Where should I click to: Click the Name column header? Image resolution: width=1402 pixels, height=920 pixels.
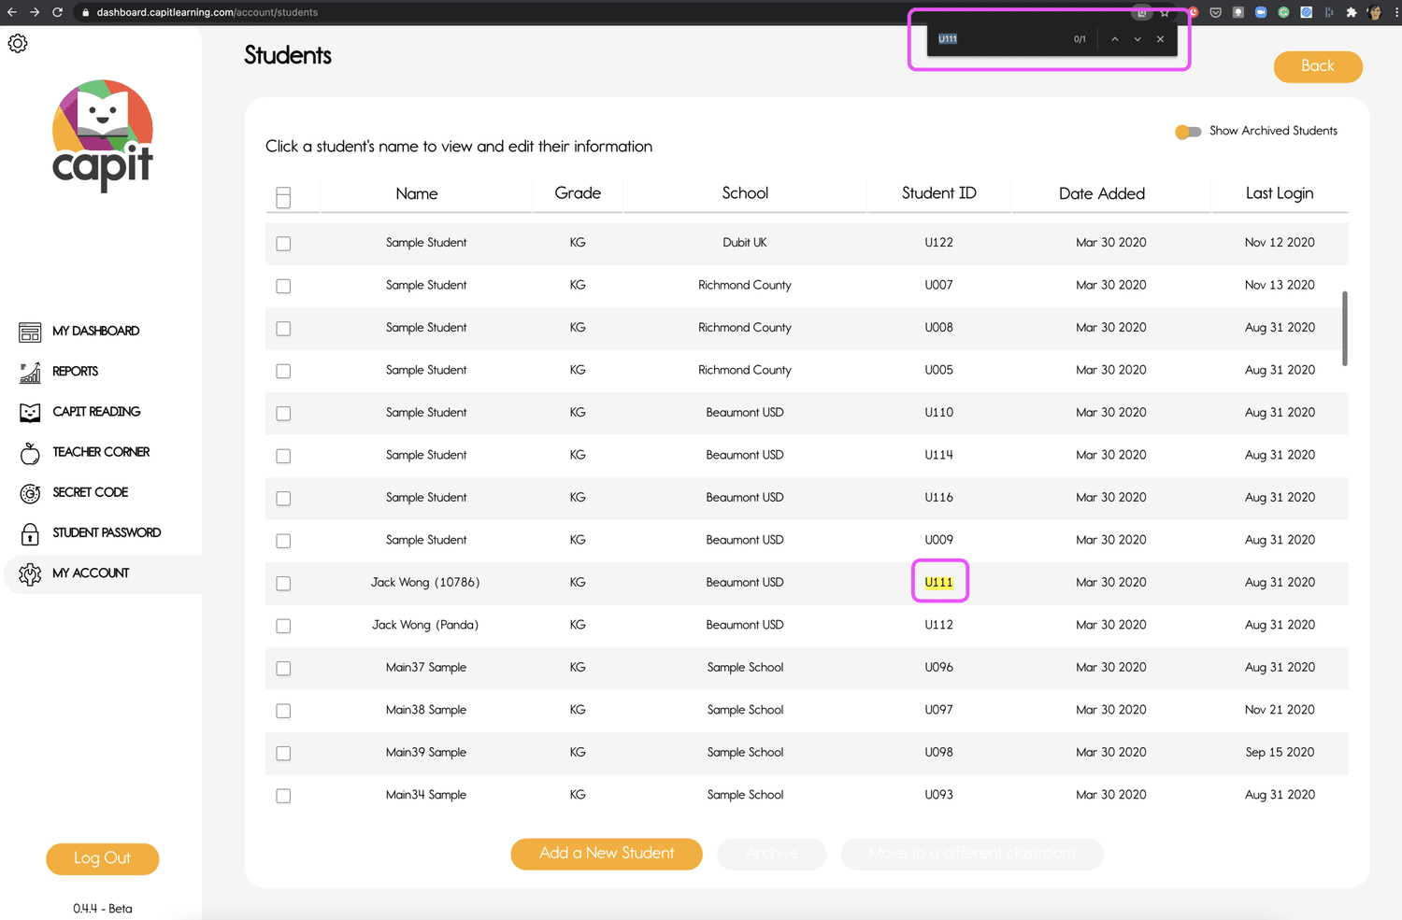[417, 194]
